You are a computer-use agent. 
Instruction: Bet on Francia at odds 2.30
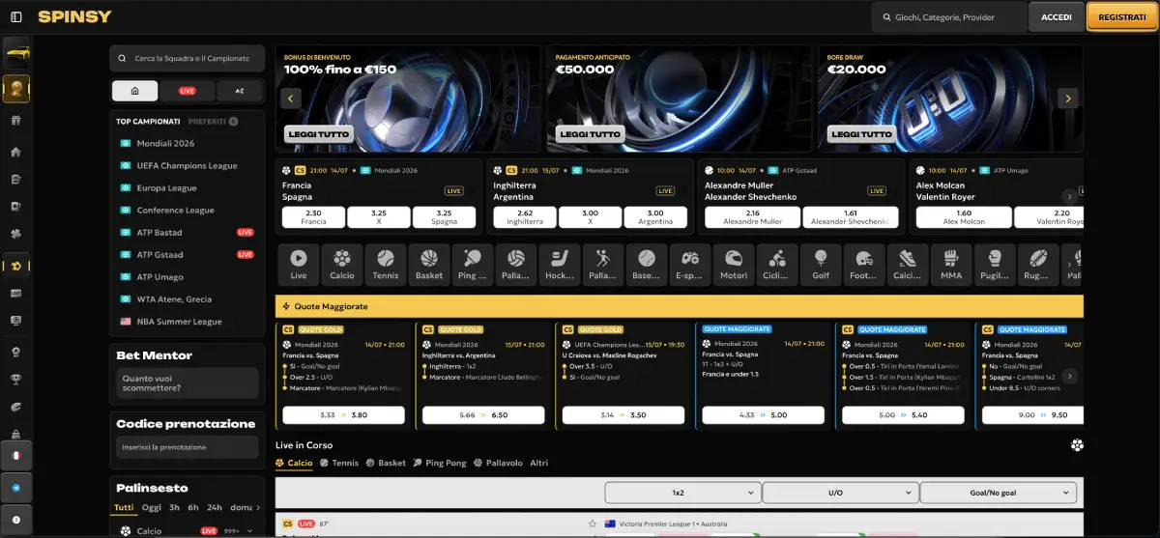pyautogui.click(x=313, y=217)
